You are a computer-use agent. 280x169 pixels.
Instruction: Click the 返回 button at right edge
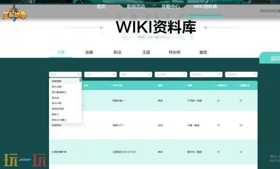click(x=270, y=58)
